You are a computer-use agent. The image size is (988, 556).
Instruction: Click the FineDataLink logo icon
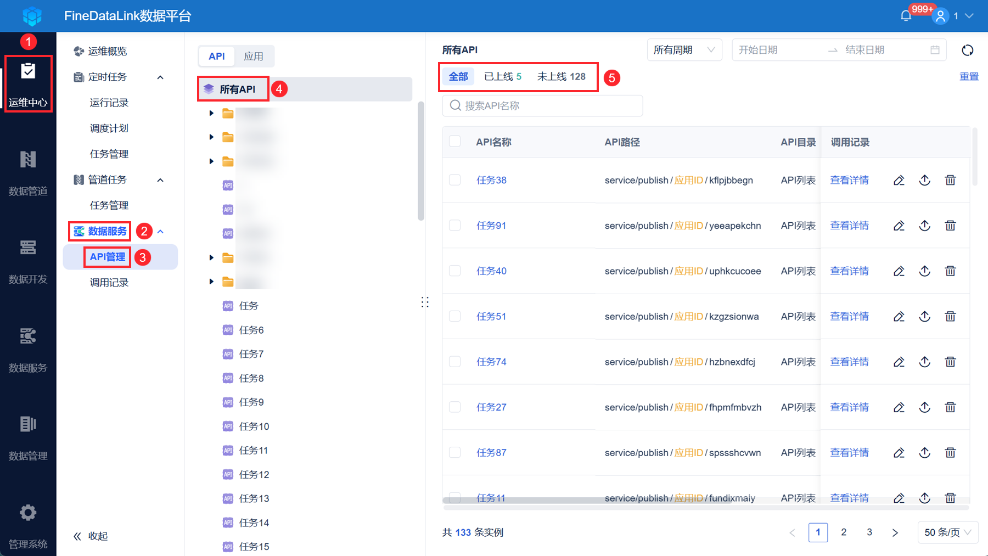coord(32,16)
